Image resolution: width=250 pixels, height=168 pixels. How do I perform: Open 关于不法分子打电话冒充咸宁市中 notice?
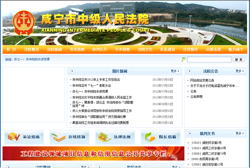[x=214, y=86]
